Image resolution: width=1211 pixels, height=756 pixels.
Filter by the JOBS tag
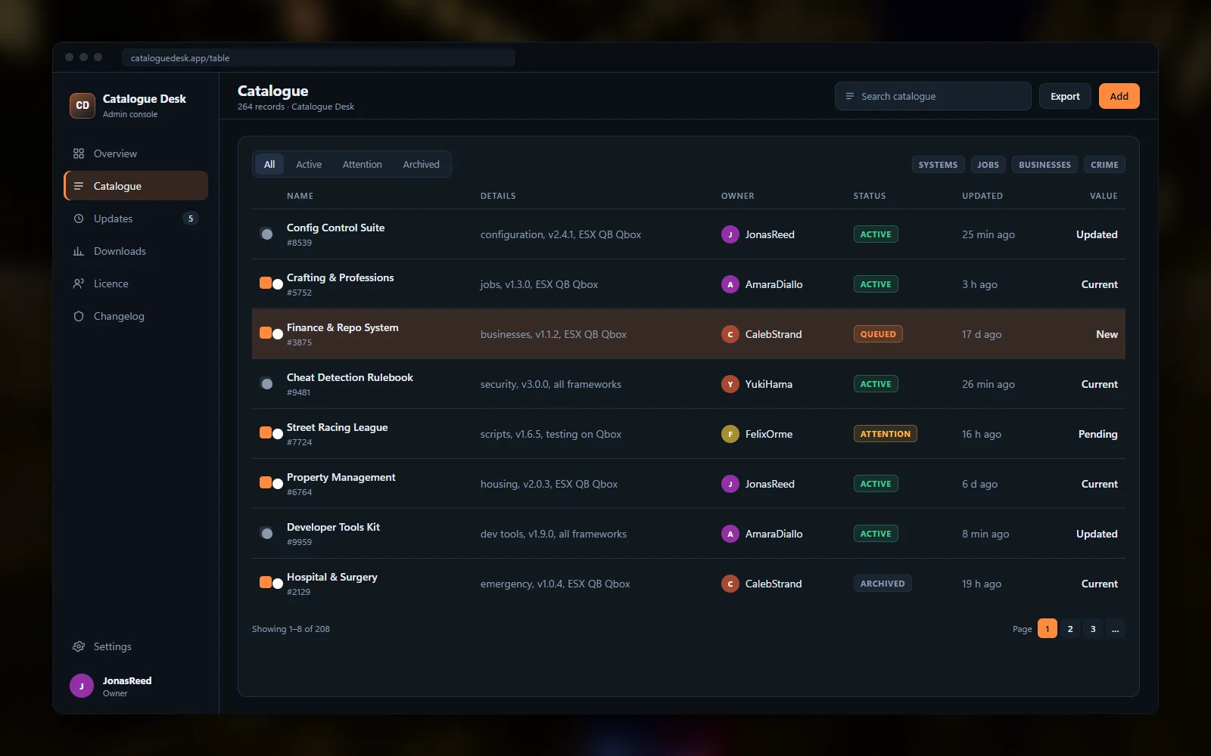click(x=988, y=165)
